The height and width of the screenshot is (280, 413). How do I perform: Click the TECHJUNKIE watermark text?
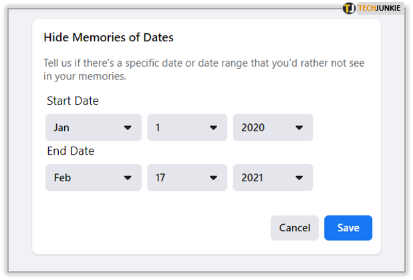pos(380,8)
